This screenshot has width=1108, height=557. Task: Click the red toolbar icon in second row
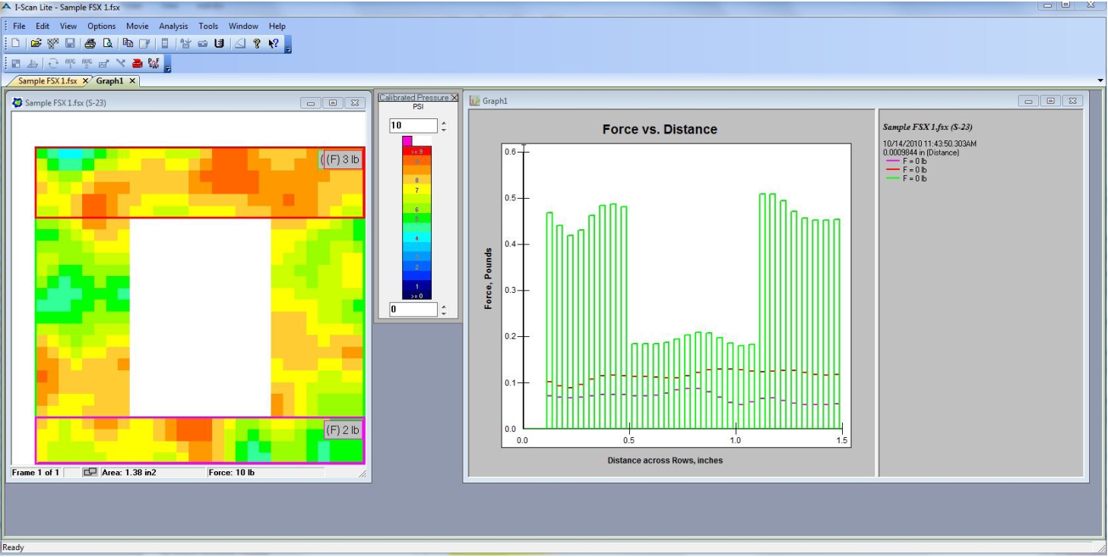(x=138, y=63)
